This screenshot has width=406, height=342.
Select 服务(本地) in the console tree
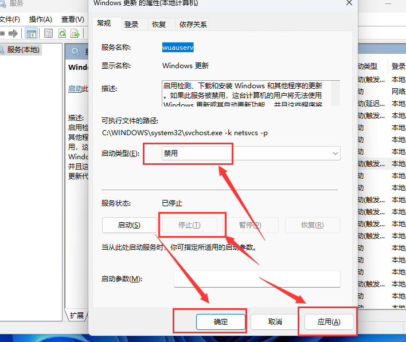(x=23, y=50)
